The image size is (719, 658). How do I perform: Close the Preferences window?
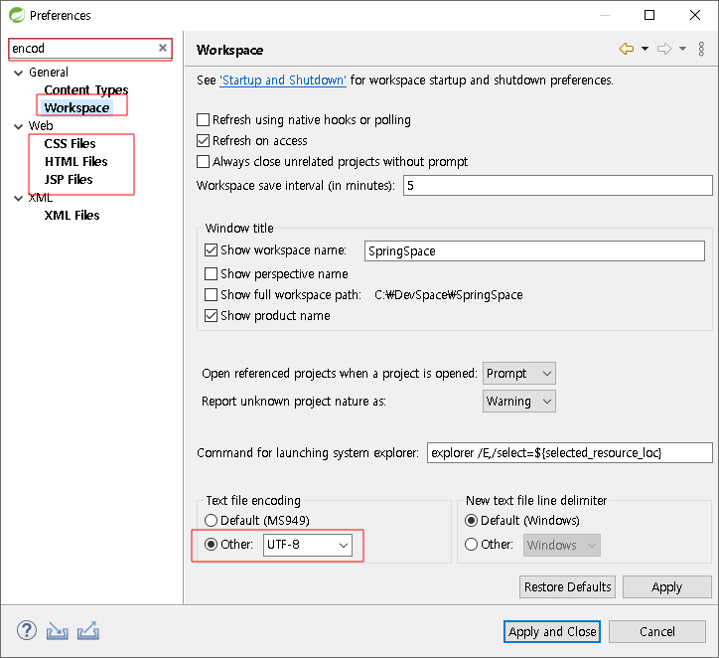[695, 15]
